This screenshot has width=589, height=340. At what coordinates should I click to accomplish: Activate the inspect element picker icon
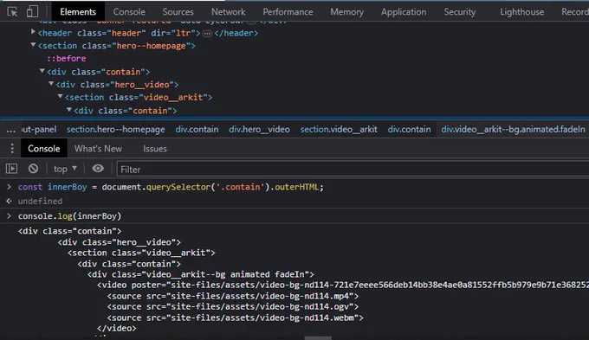12,11
